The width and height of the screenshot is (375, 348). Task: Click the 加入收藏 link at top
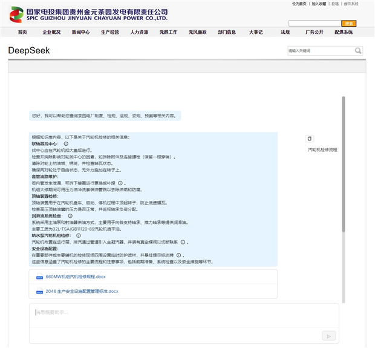tap(319, 4)
